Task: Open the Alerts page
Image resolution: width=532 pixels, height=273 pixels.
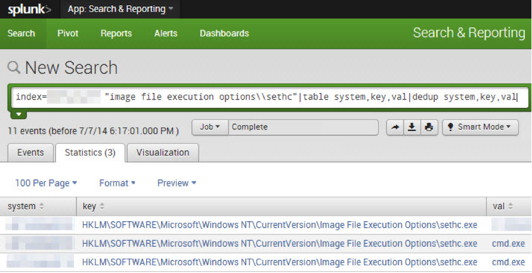Action: click(166, 33)
